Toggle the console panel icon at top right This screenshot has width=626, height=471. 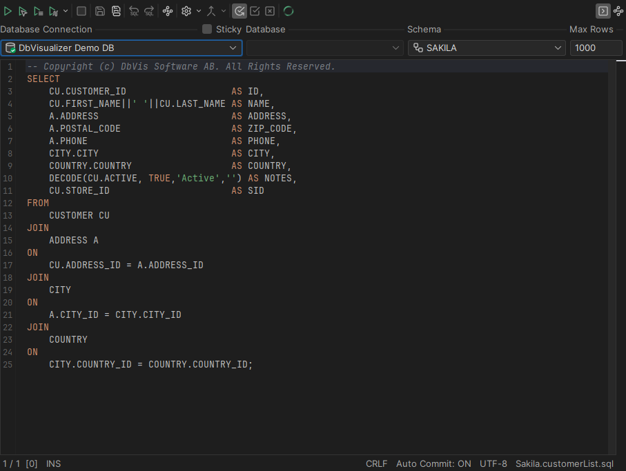[603, 11]
